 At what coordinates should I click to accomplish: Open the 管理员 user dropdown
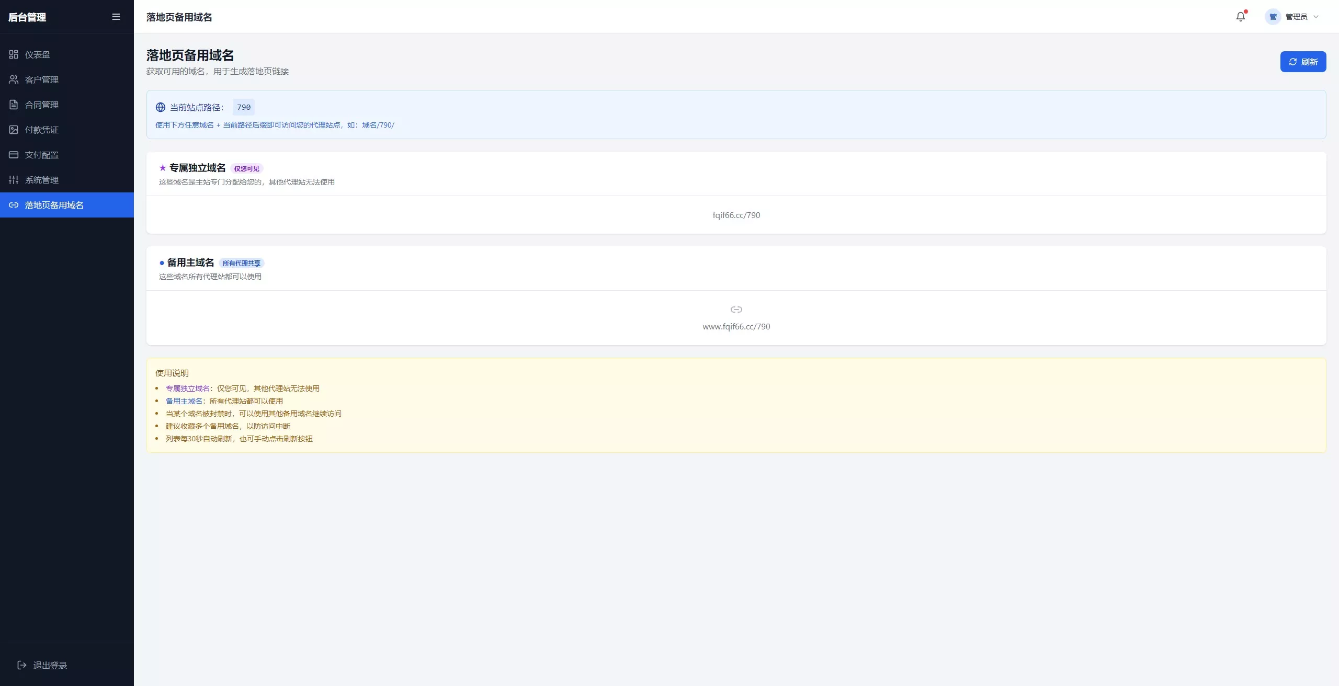pyautogui.click(x=1296, y=17)
